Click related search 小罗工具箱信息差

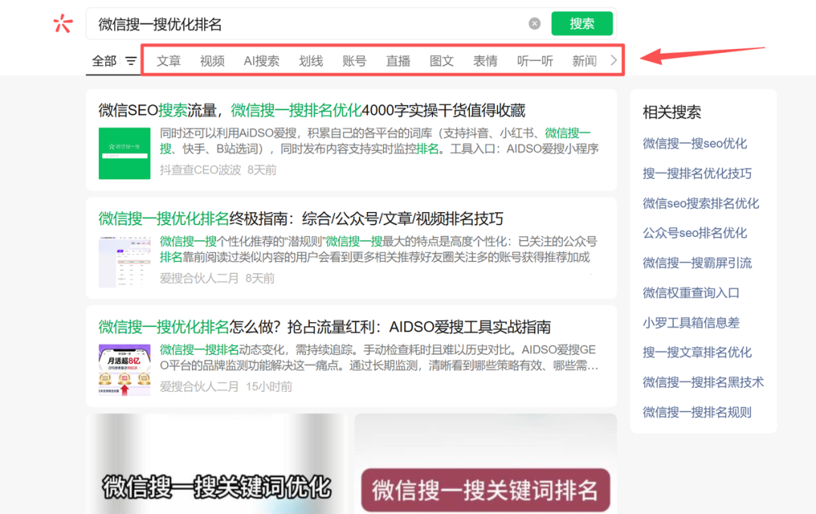[691, 323]
